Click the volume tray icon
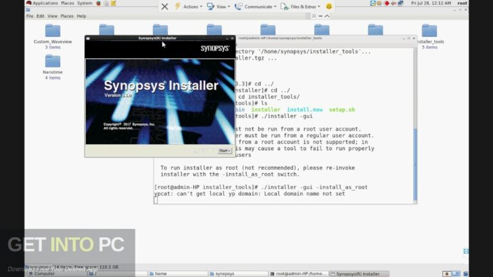 tap(394, 3)
